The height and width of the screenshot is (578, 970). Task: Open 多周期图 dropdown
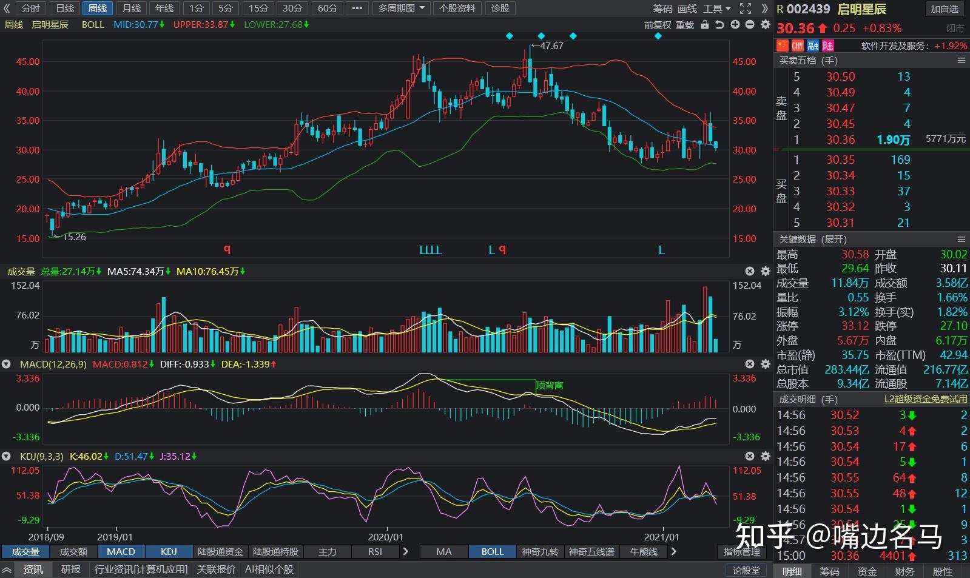[401, 8]
